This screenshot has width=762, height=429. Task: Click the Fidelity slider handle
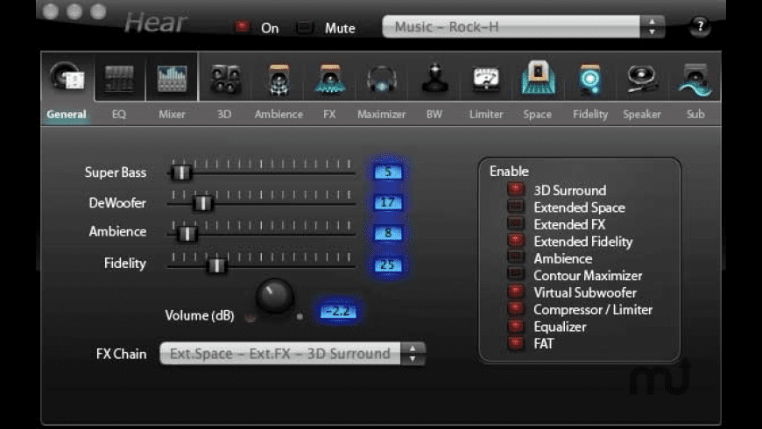click(x=216, y=265)
